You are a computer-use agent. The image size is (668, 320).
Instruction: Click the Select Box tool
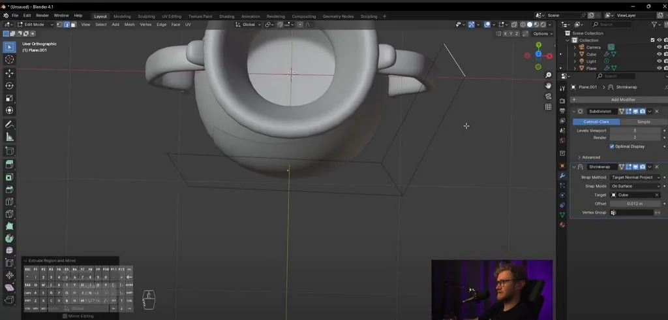click(x=9, y=48)
